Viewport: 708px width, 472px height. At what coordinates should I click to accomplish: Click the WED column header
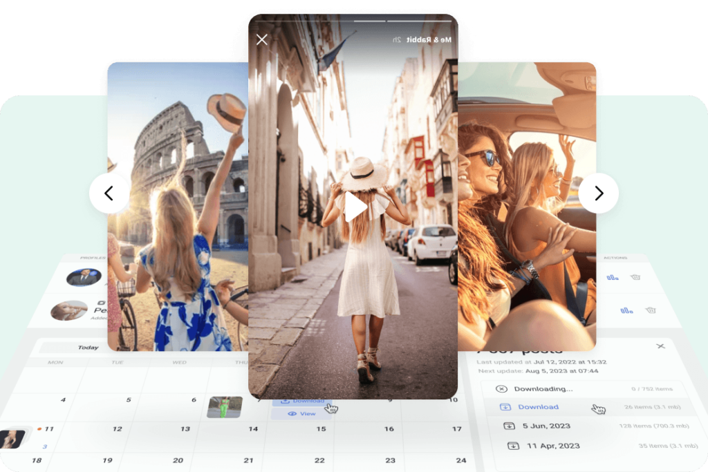tap(179, 362)
